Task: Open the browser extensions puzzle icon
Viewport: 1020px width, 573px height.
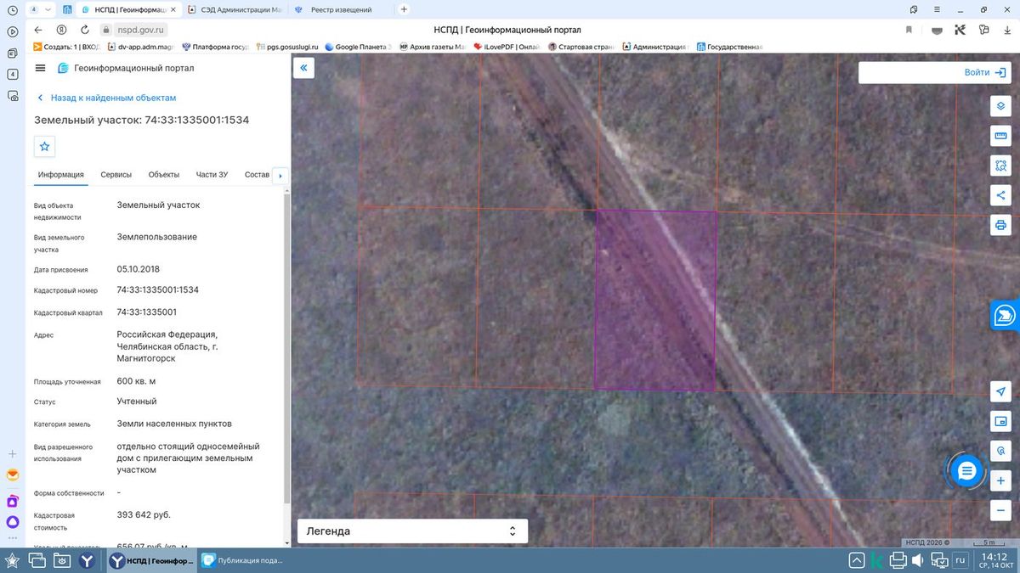Action: 984,30
